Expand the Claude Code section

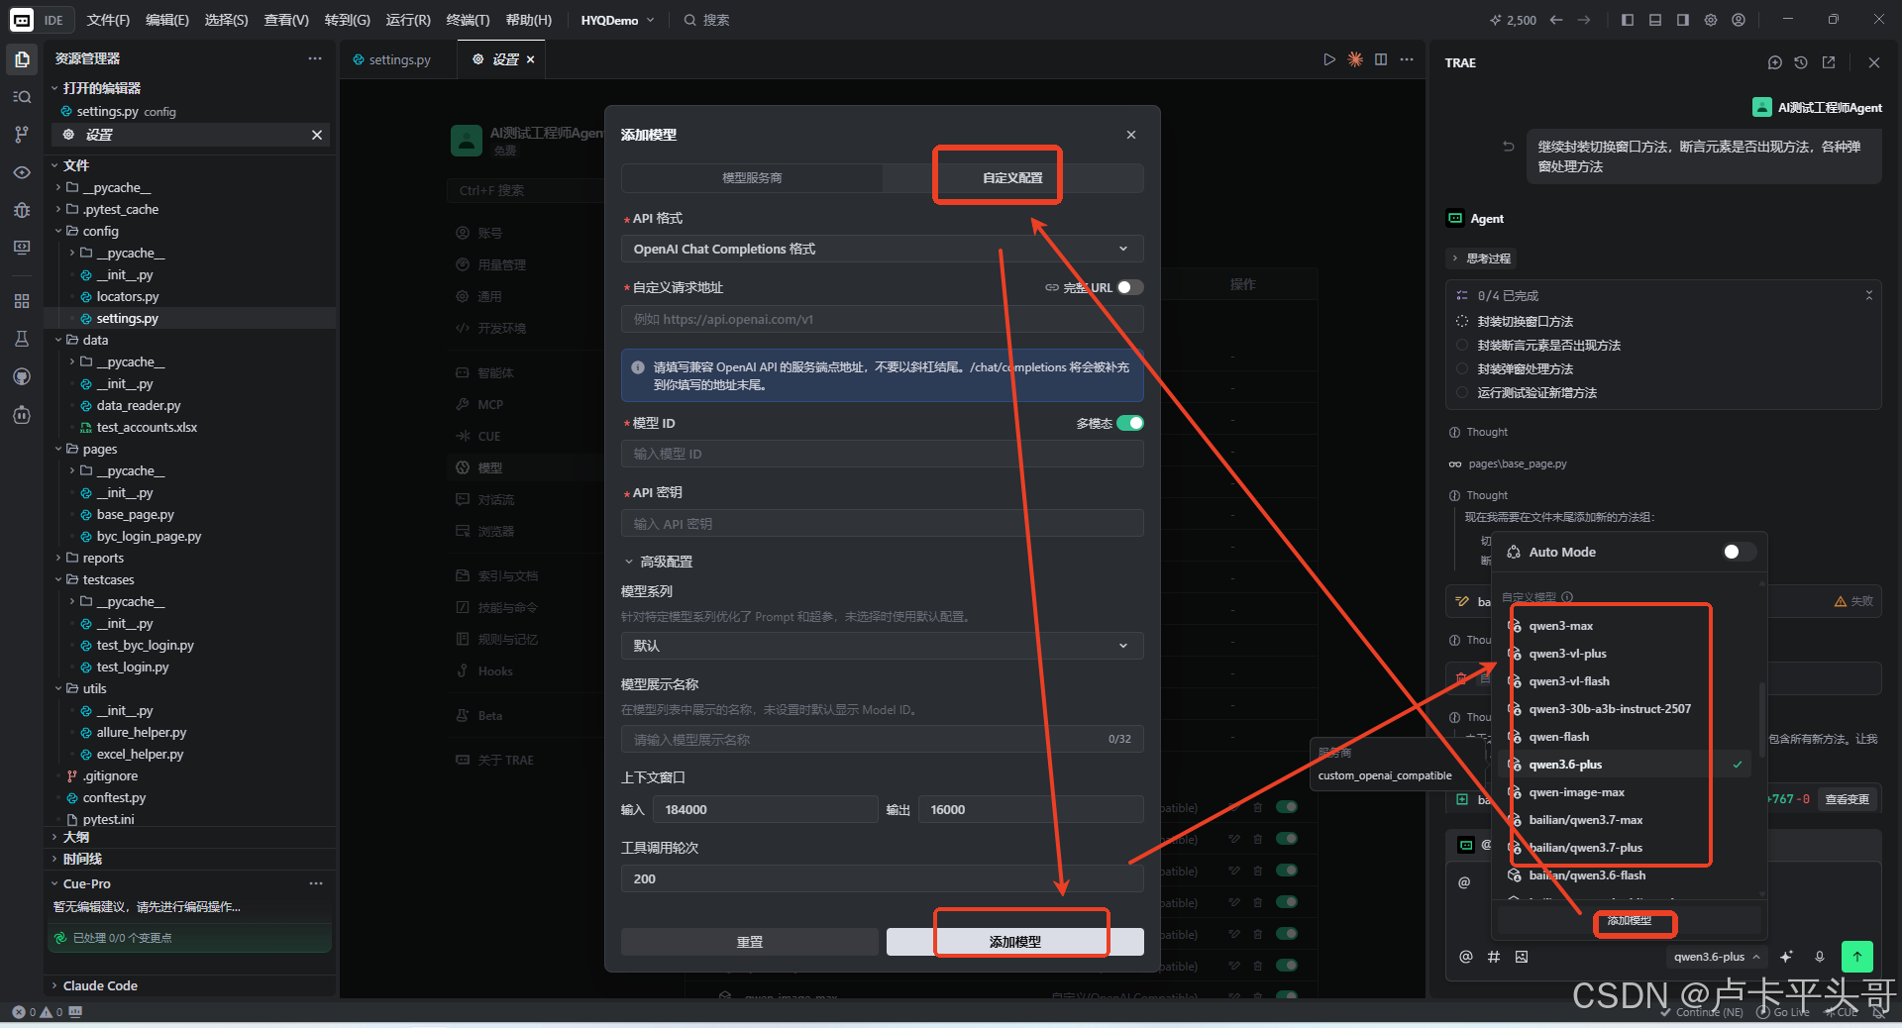100,985
